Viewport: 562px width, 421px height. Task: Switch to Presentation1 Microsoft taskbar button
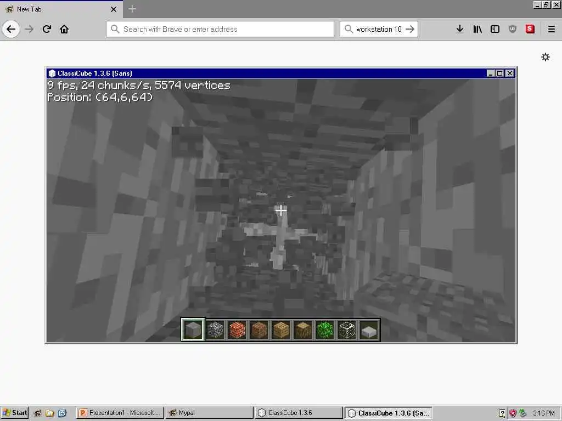[x=120, y=413]
